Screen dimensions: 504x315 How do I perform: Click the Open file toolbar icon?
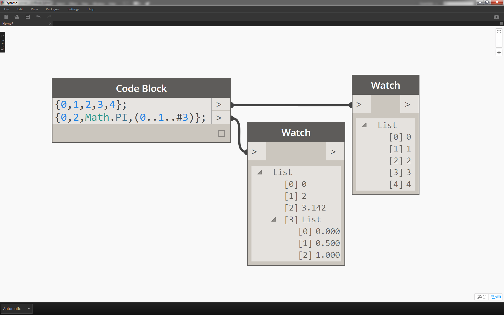click(17, 17)
